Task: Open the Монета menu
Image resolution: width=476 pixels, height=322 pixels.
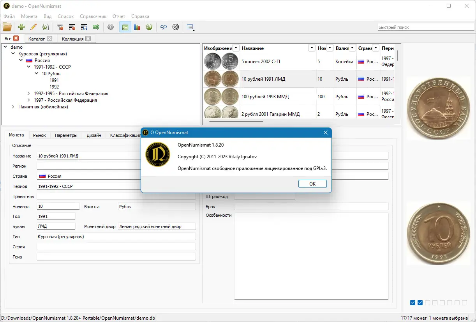Action: click(x=29, y=16)
